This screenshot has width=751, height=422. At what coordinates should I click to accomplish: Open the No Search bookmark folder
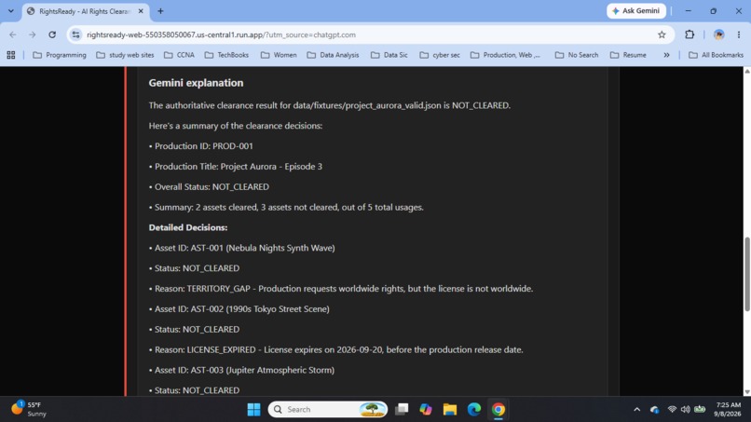pos(577,55)
